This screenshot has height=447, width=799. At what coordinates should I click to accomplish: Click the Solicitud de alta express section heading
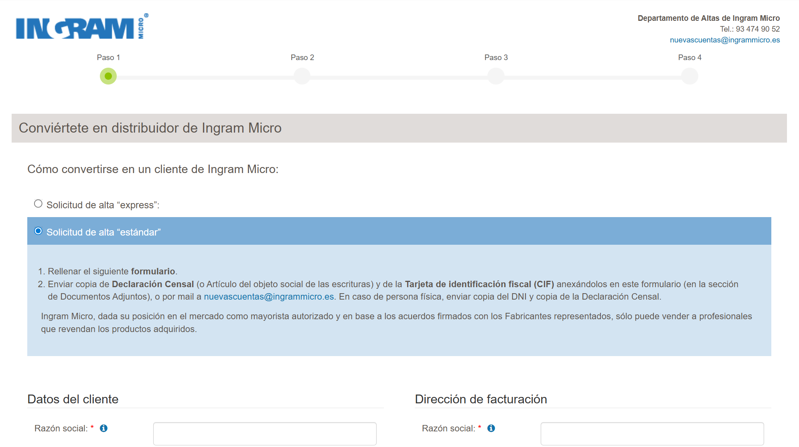coord(103,204)
